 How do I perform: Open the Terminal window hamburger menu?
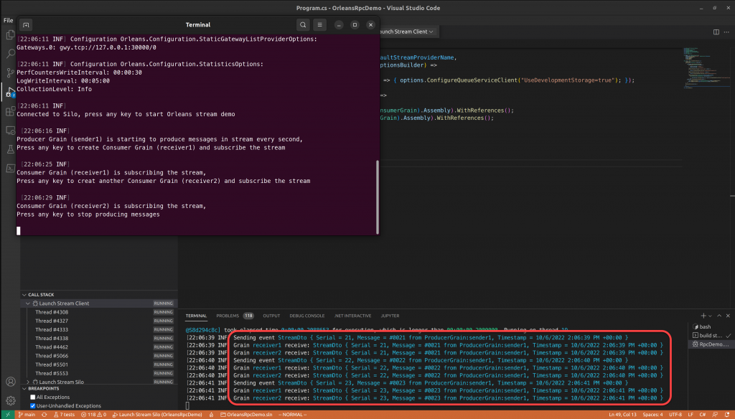coord(320,24)
